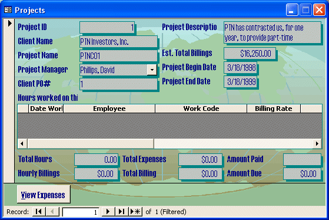The width and height of the screenshot is (329, 220).
Task: Click the record number box
Action: pos(81,212)
